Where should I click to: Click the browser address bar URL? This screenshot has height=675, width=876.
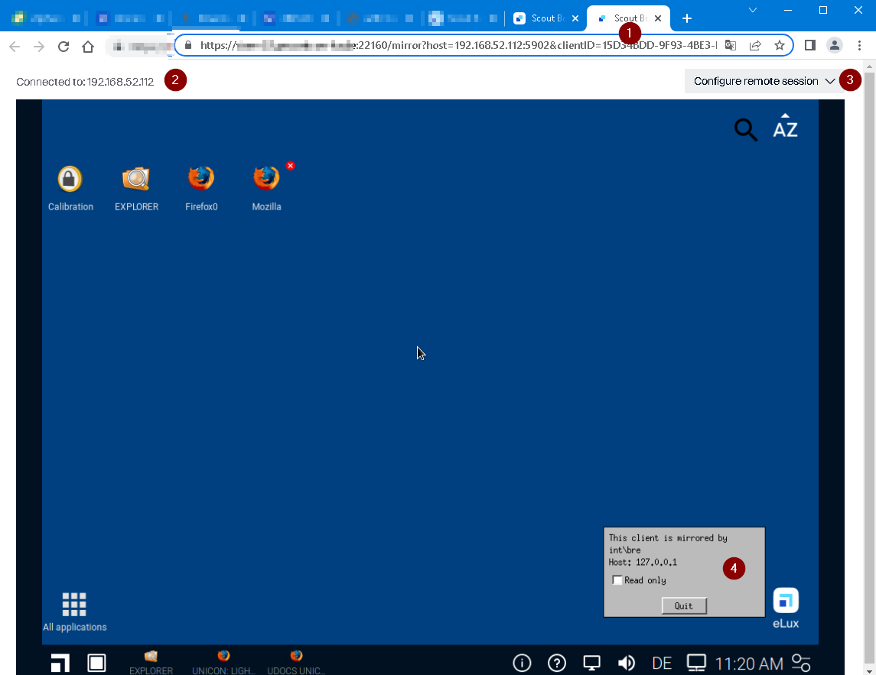point(458,45)
